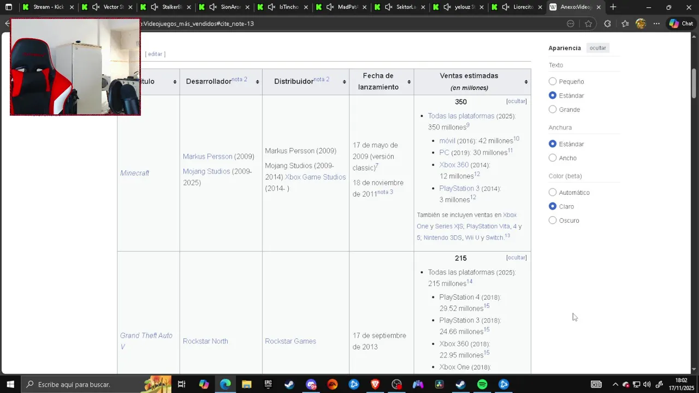Open the Minecraft title link
Screen dimensions: 699x393
pyautogui.click(x=134, y=173)
